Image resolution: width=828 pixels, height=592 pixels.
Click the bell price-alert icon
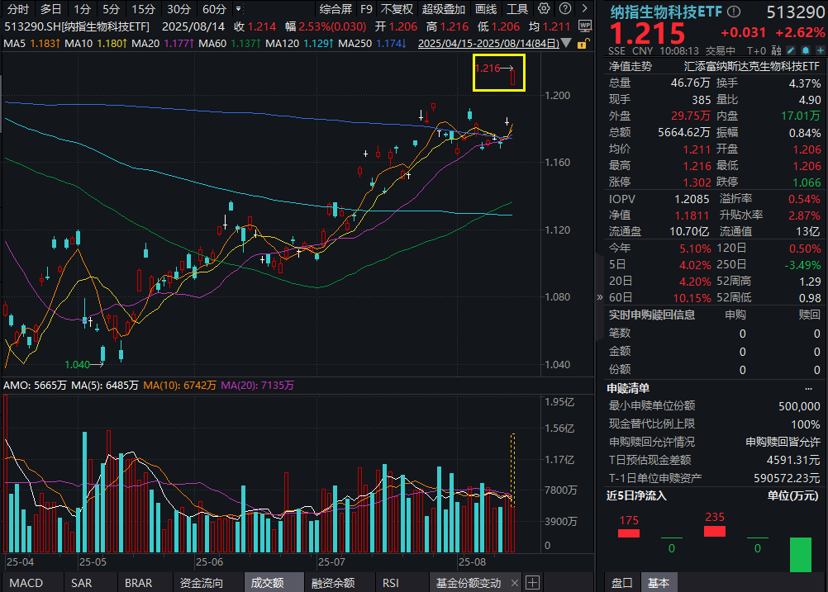tap(806, 50)
